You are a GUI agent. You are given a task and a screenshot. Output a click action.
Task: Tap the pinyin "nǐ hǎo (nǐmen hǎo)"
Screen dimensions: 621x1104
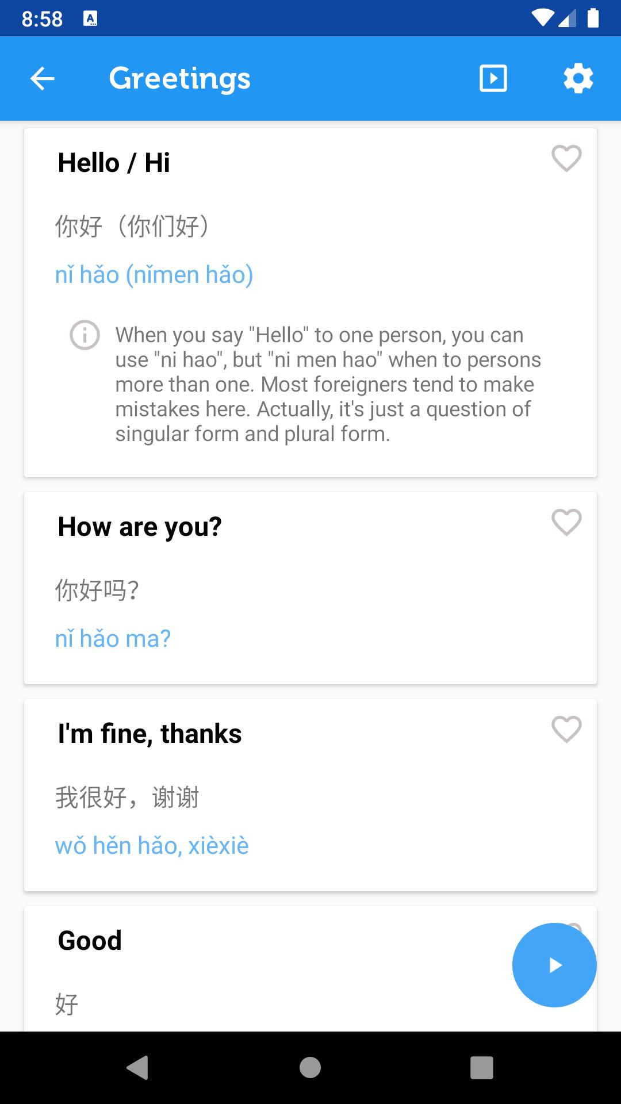point(154,275)
